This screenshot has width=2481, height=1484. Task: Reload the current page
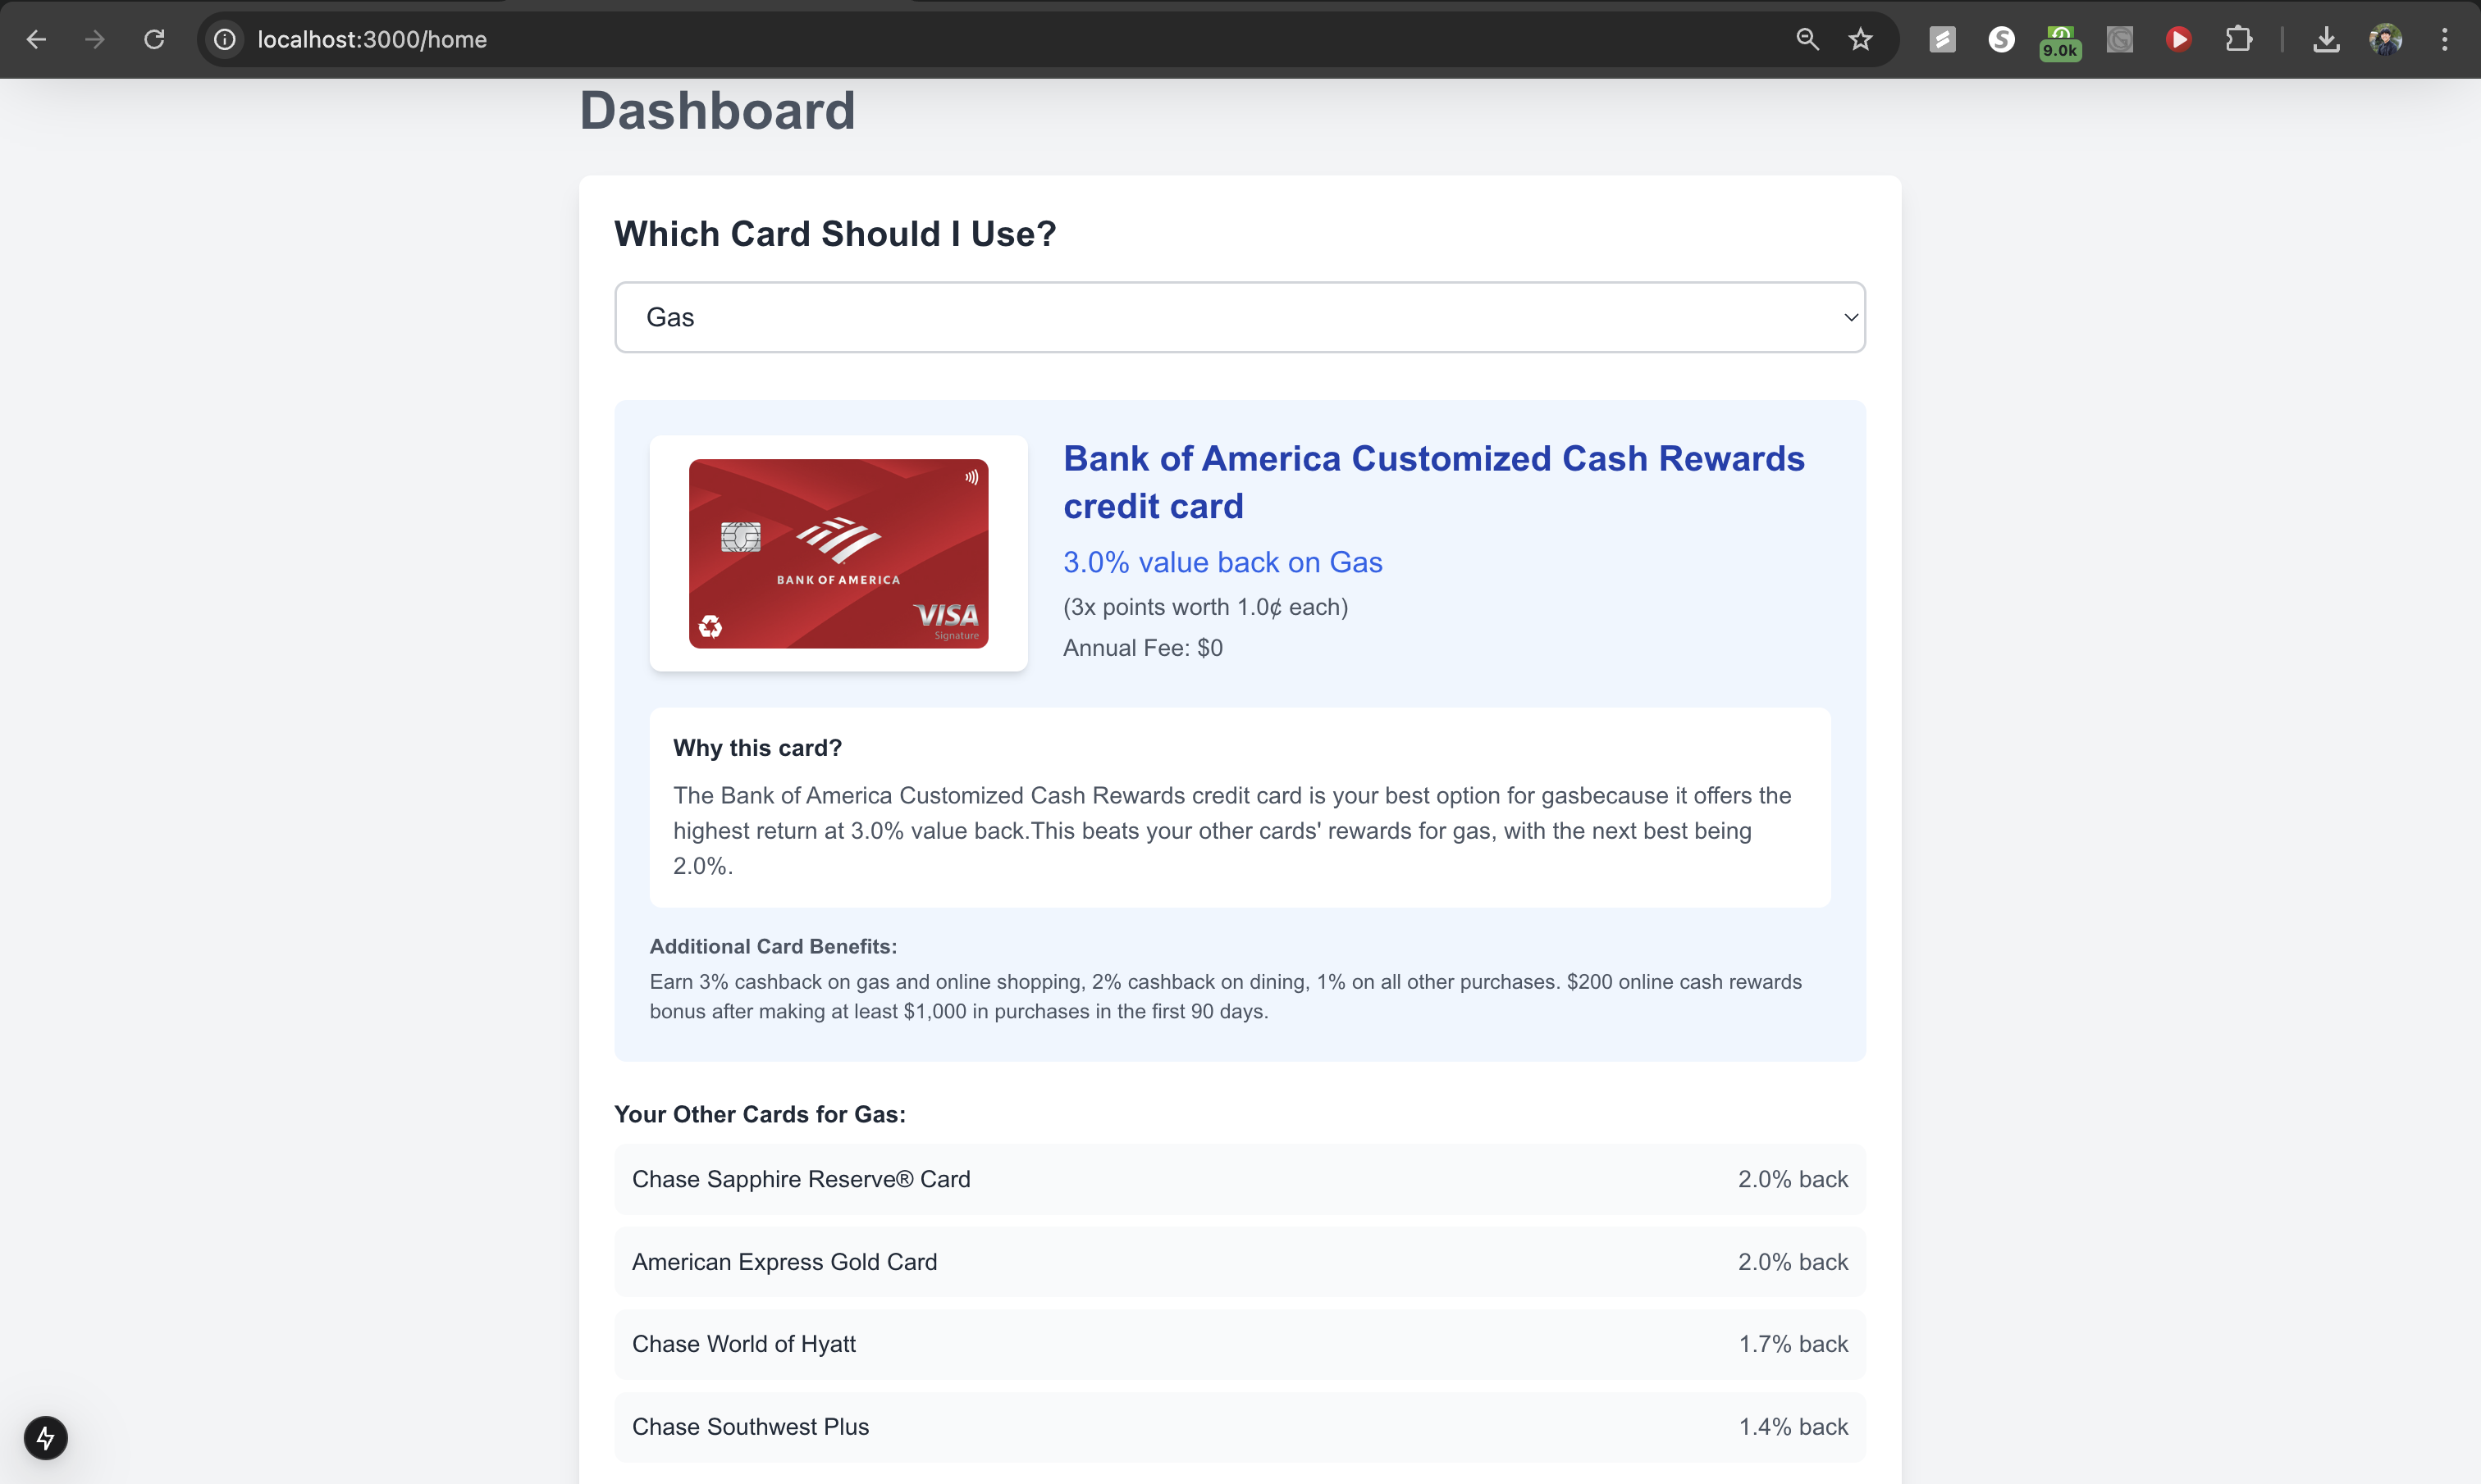click(x=154, y=39)
